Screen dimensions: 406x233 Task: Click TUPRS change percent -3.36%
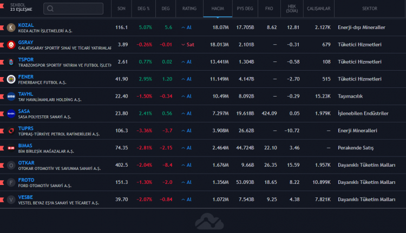pyautogui.click(x=144, y=131)
